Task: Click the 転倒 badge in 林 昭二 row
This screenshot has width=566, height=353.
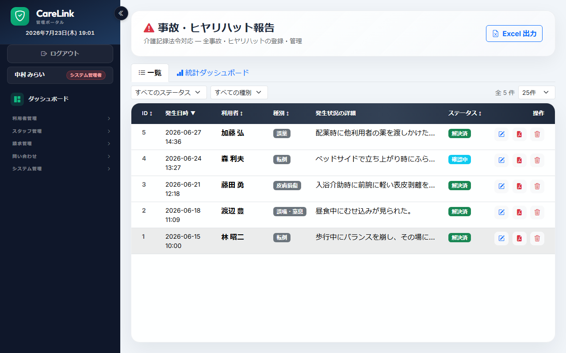Action: 282,238
